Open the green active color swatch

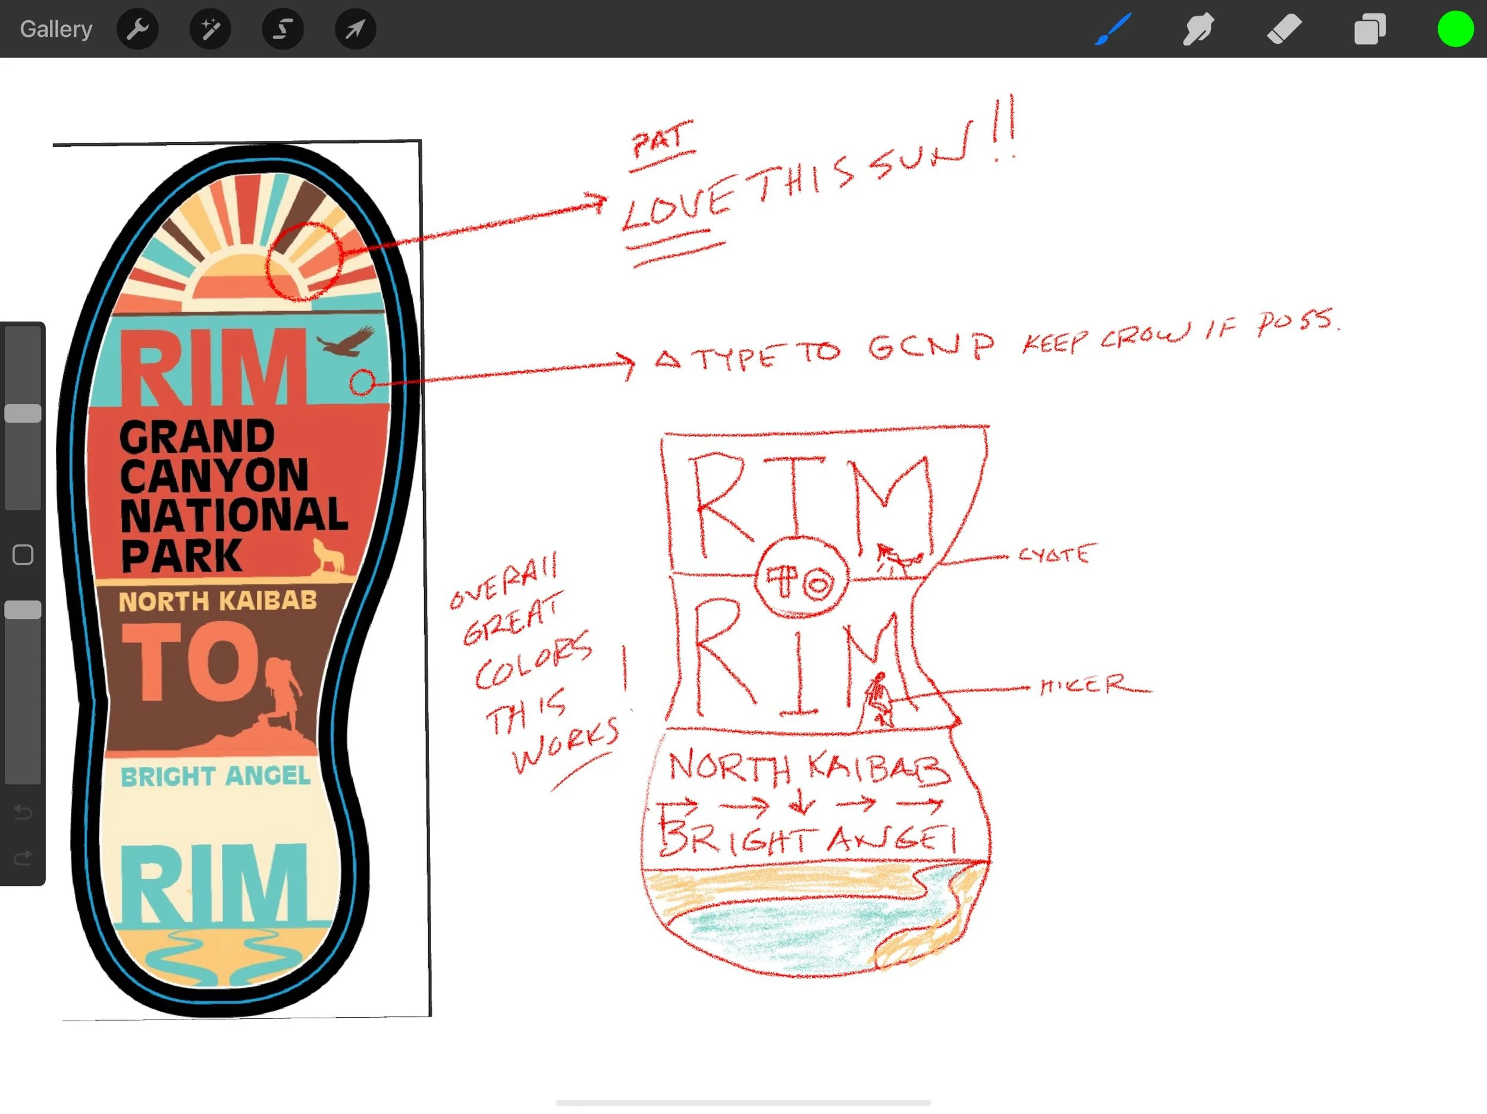coord(1455,29)
